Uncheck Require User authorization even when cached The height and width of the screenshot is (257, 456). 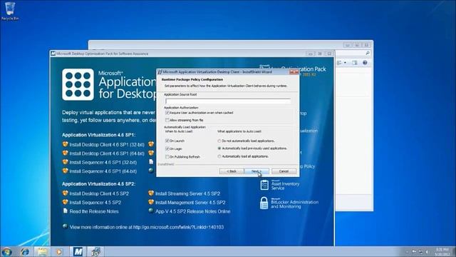point(167,113)
